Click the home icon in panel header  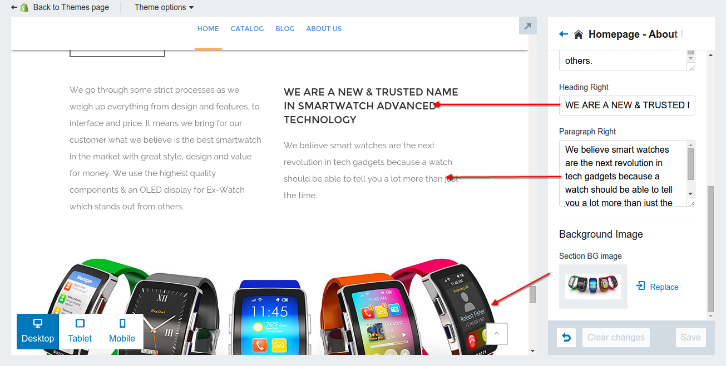click(579, 34)
